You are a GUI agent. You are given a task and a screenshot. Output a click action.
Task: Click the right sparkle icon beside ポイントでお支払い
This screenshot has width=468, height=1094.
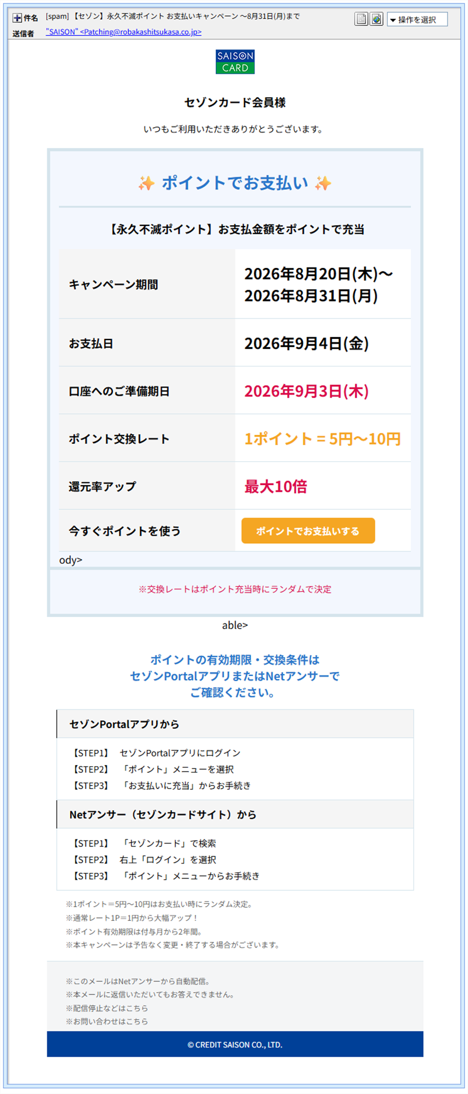323,184
